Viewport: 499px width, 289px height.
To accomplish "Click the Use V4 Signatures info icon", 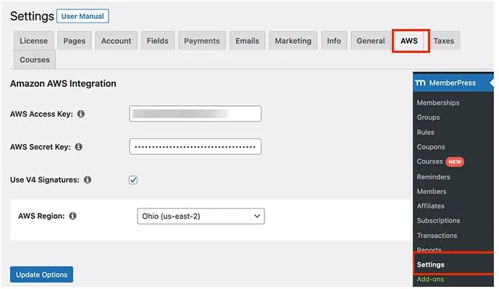I will [x=88, y=180].
